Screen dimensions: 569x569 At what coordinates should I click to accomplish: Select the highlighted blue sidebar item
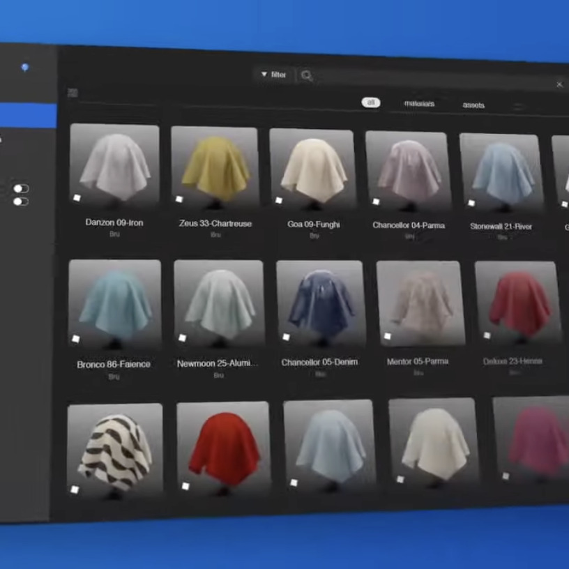pos(28,116)
